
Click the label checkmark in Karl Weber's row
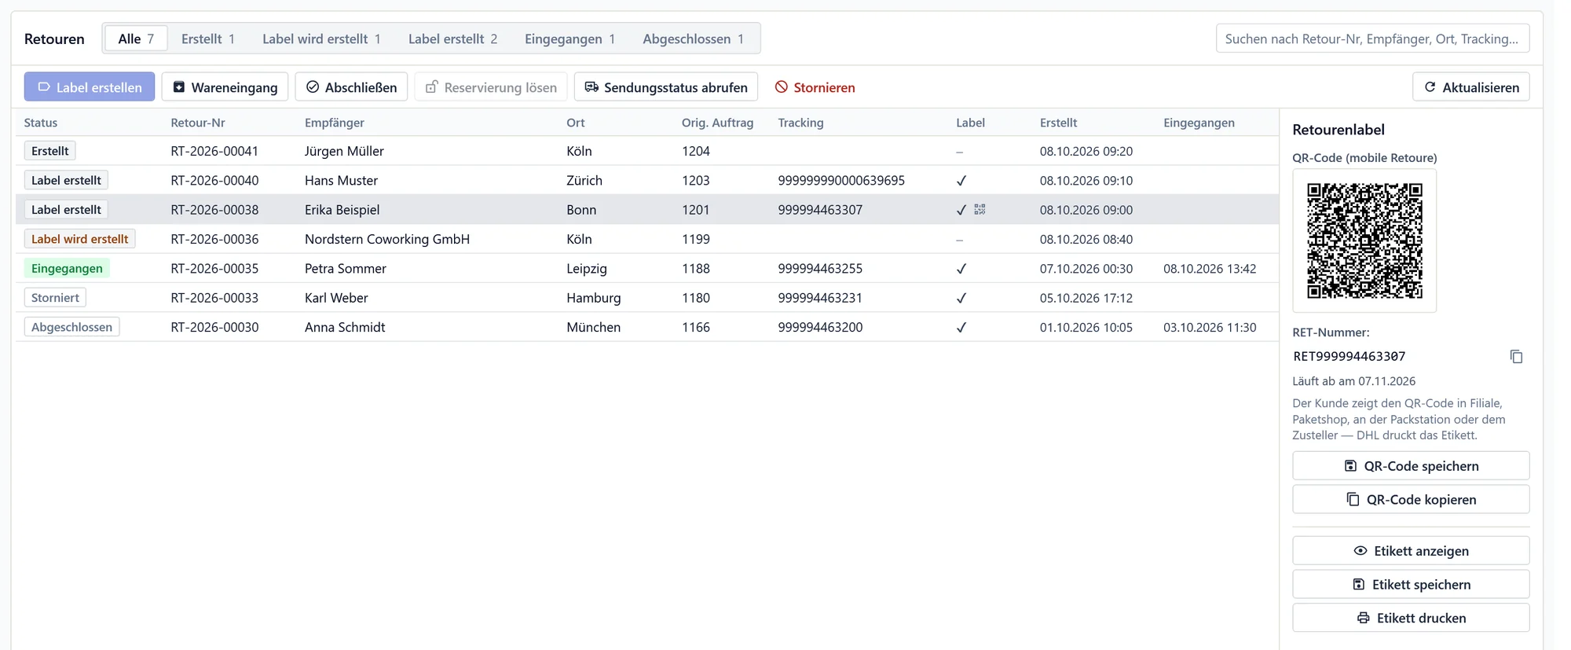961,299
